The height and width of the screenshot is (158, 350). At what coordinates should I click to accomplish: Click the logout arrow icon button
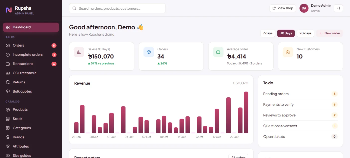tap(338, 8)
